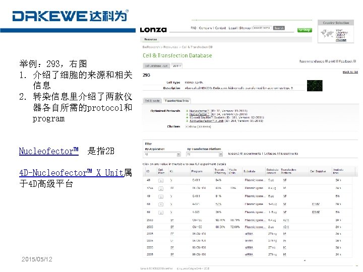
Task: Click the ID 2563 cell
Action: tap(150, 220)
